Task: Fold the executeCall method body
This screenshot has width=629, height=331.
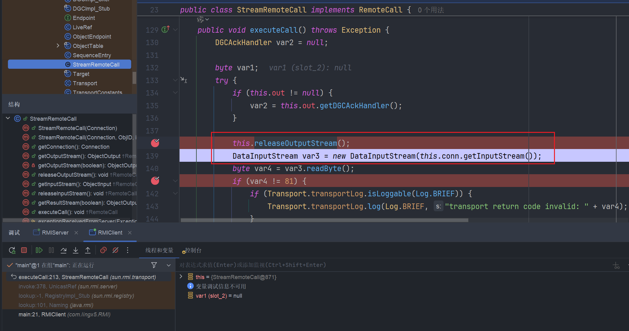Action: pyautogui.click(x=175, y=30)
